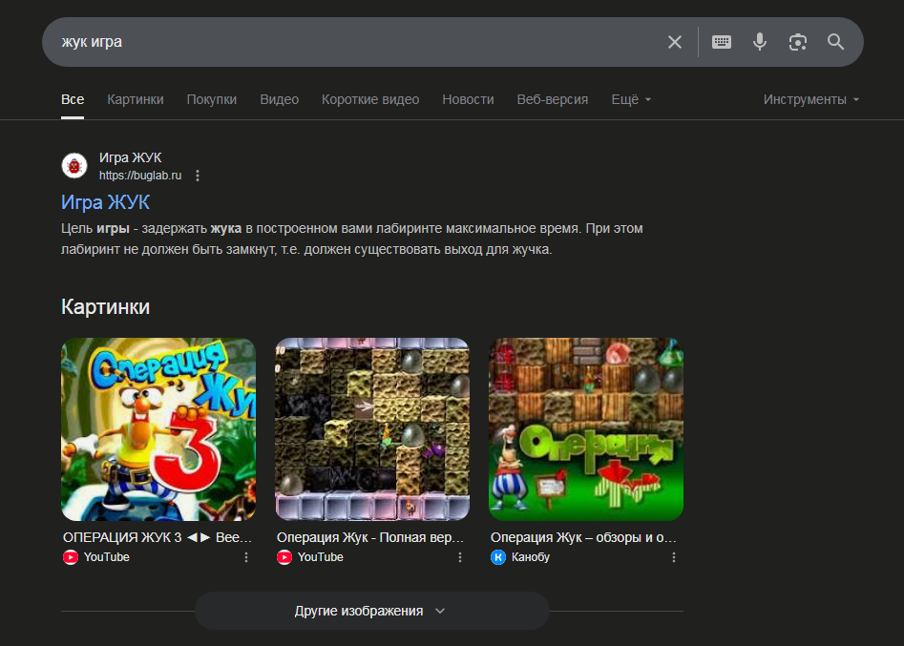904x646 pixels.
Task: Click caption 'Операция Жук - Полная вер…'
Action: [x=370, y=537]
